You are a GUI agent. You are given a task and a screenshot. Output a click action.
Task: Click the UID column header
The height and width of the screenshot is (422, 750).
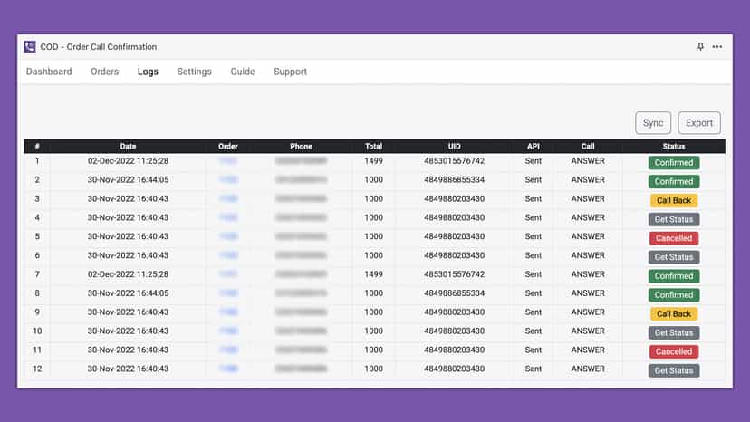point(455,147)
